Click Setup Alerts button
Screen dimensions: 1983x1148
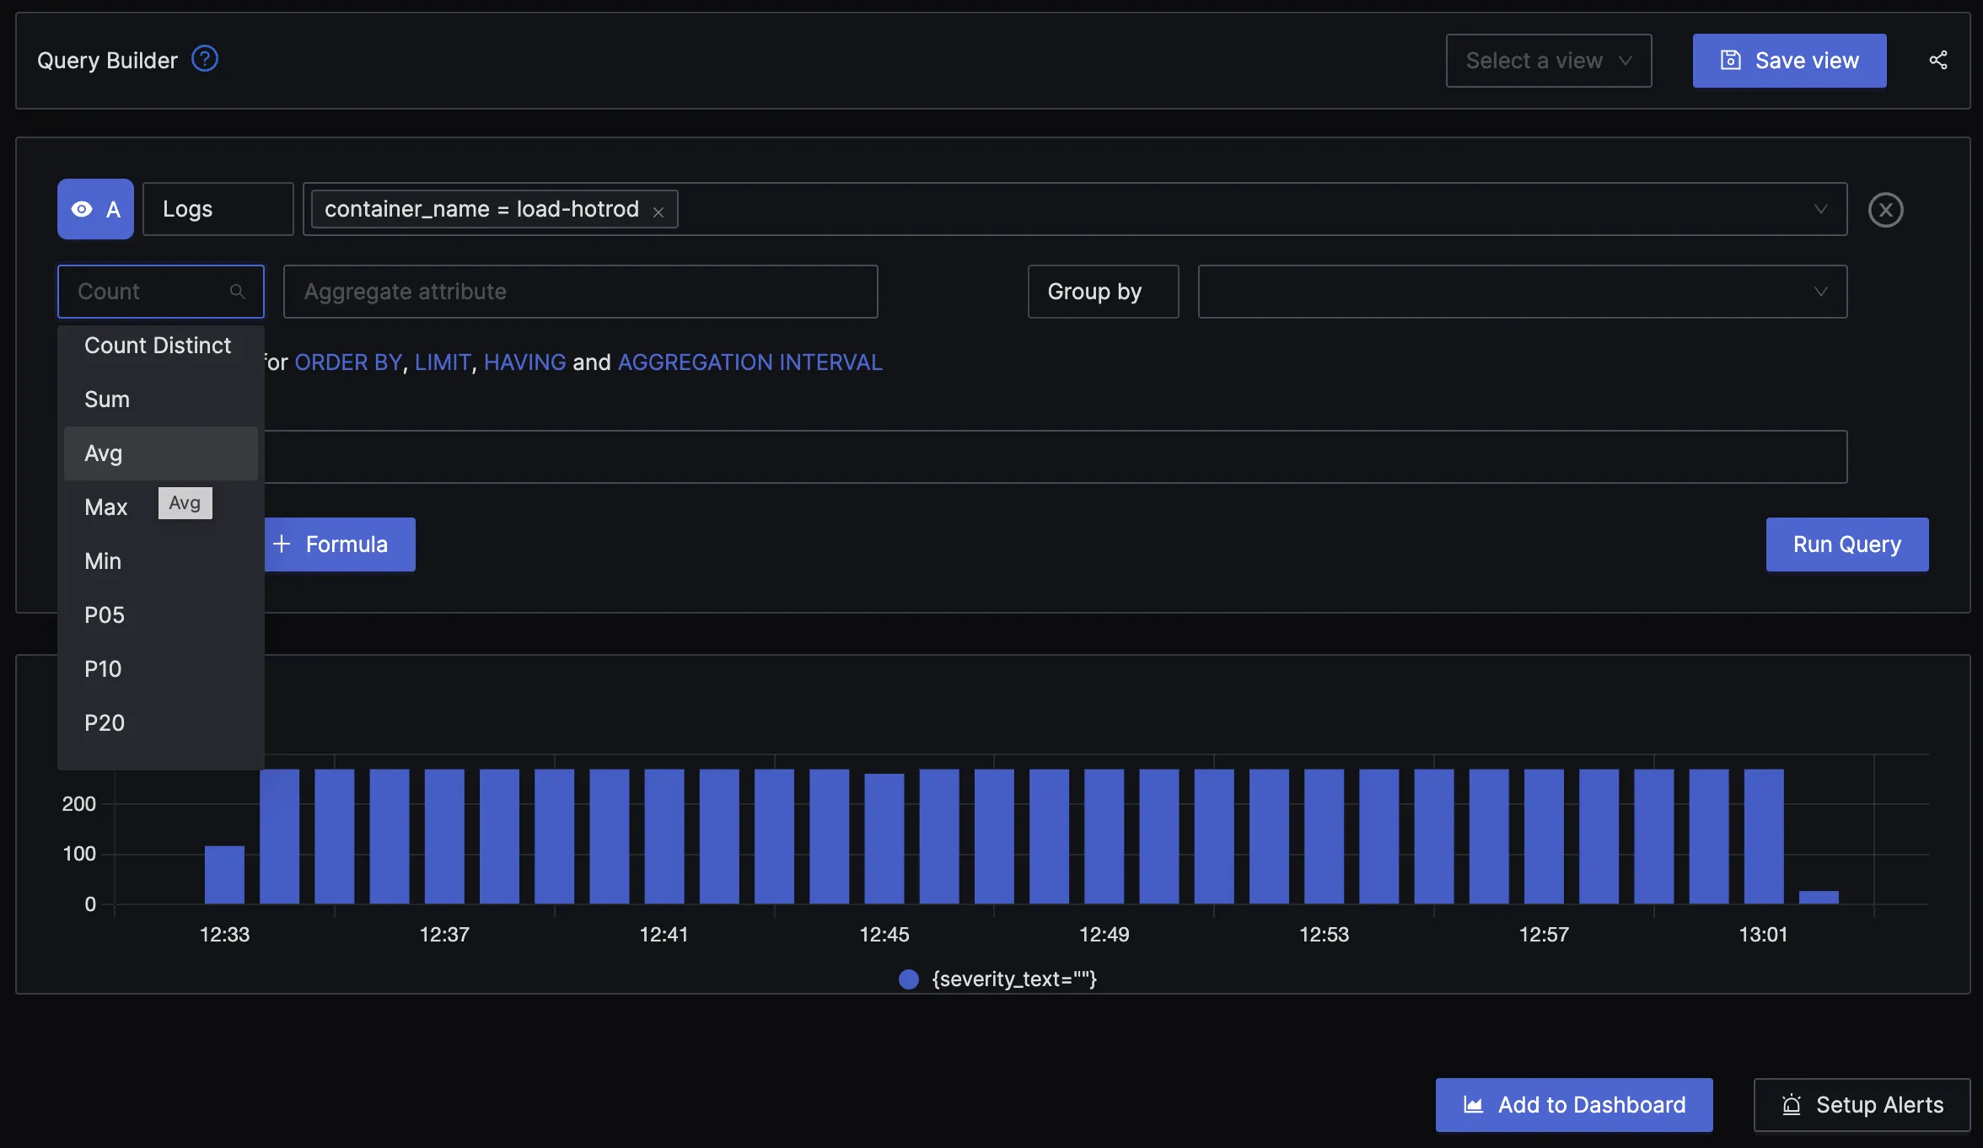(1862, 1104)
